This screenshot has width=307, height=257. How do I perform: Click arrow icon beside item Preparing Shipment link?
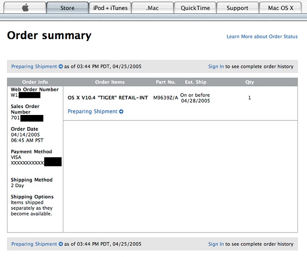[121, 112]
